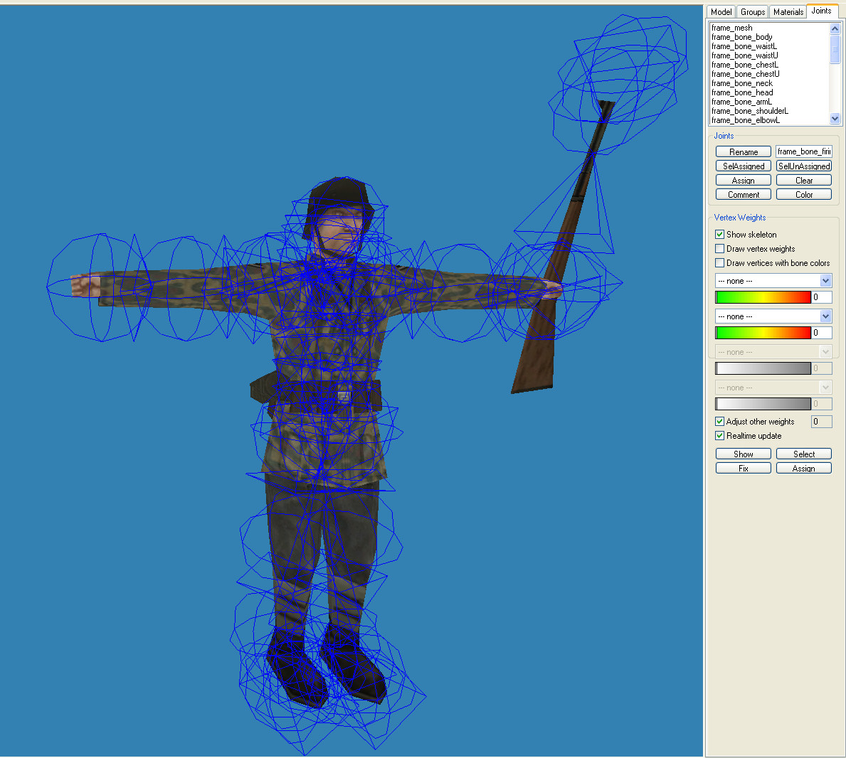Open the Materials tab
The image size is (846, 758).
[788, 12]
